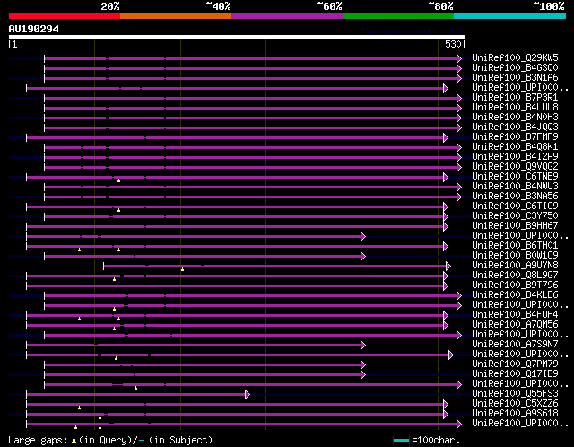Click the UniRef100_A9S618 label
This screenshot has width=574, height=447.
[515, 414]
